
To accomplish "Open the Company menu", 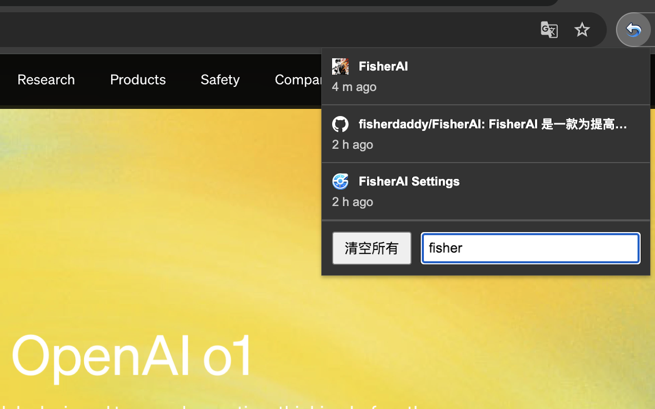I will (298, 80).
